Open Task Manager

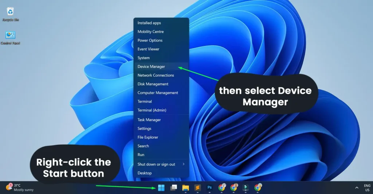pyautogui.click(x=161, y=120)
